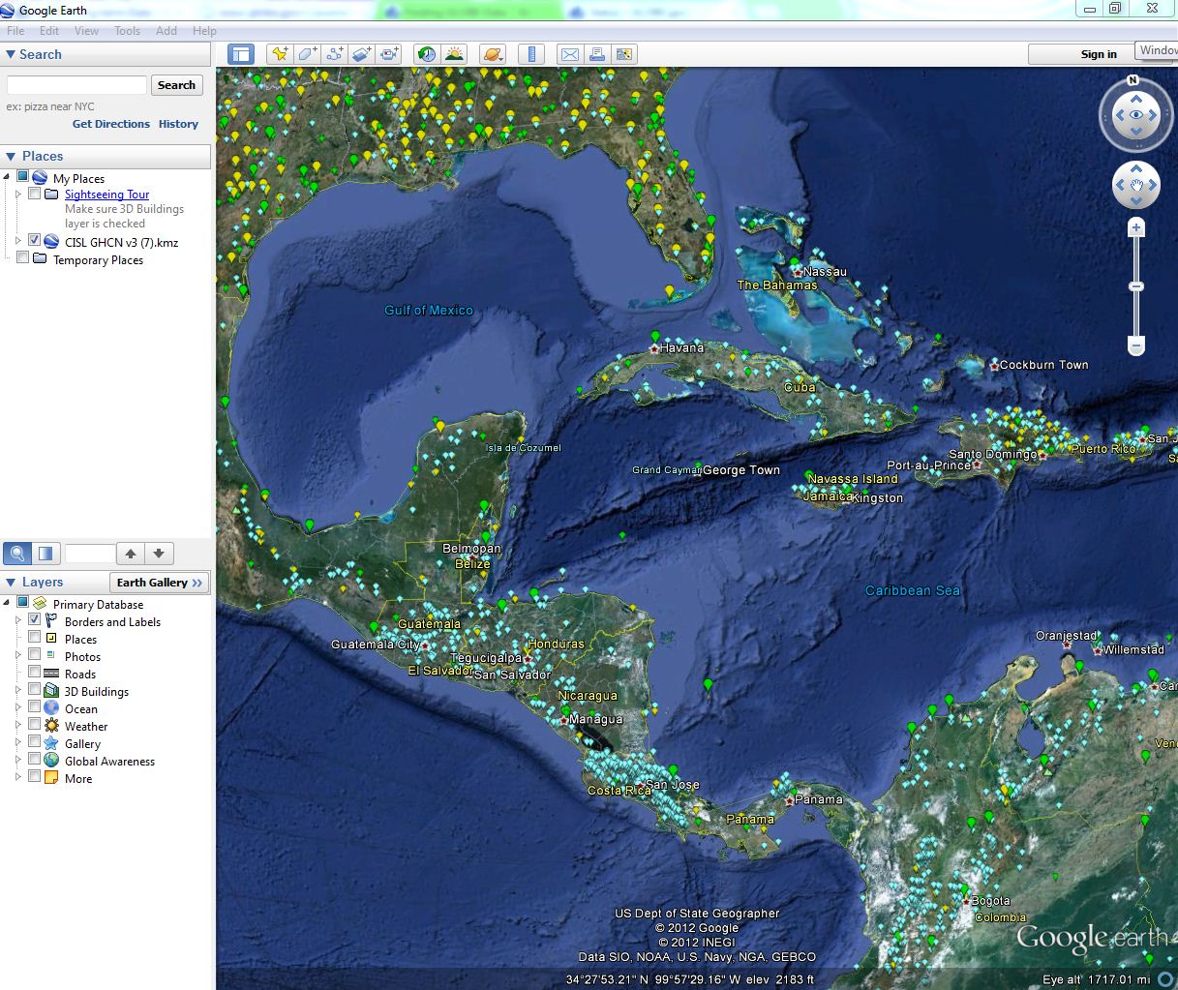Click the Email envelope icon
This screenshot has width=1178, height=990.
[569, 54]
